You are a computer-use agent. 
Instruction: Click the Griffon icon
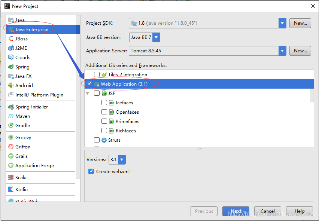11,147
